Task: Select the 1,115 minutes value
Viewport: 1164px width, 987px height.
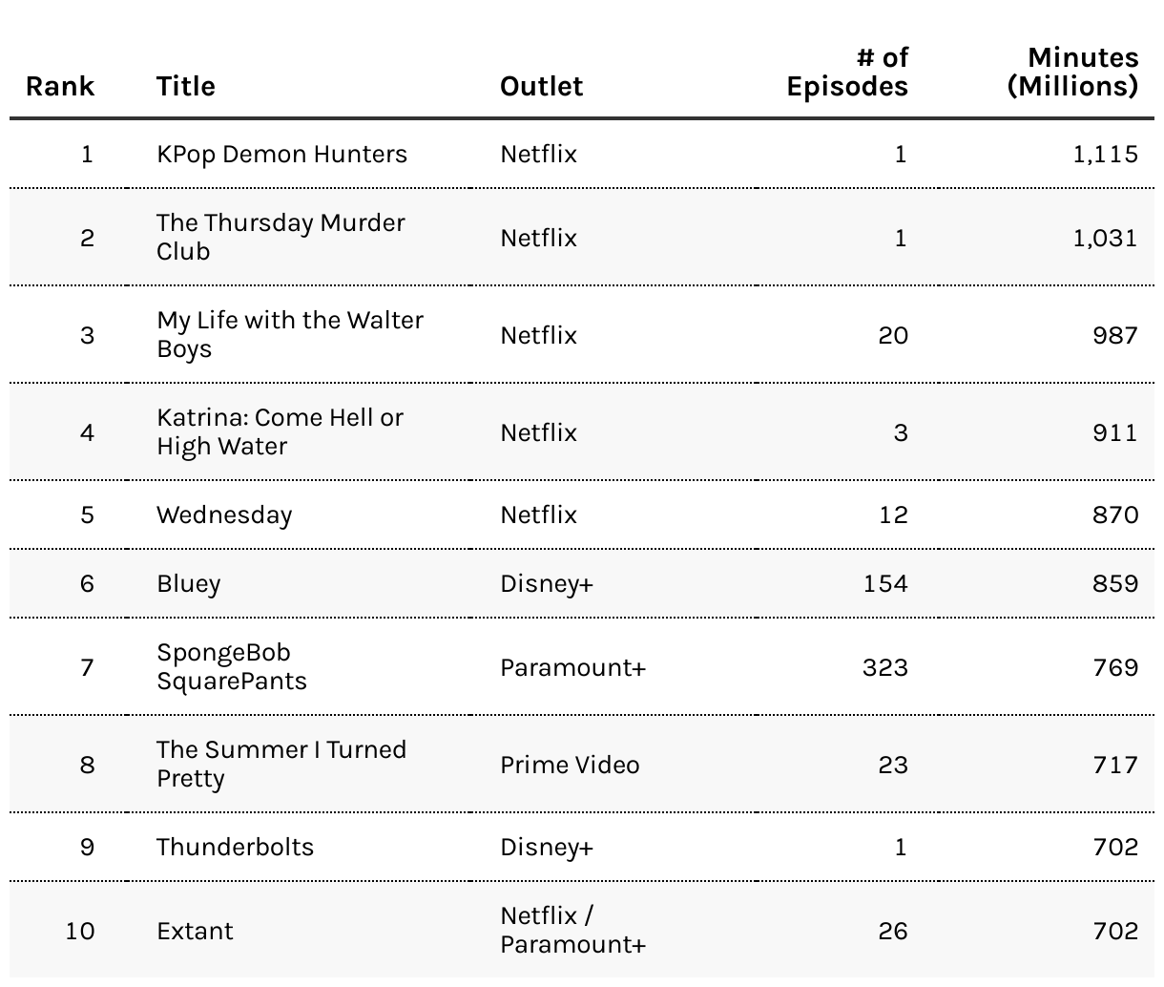Action: [1105, 155]
